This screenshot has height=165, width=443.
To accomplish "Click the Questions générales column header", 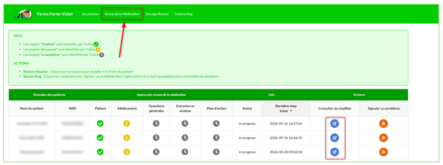I will click(156, 109).
